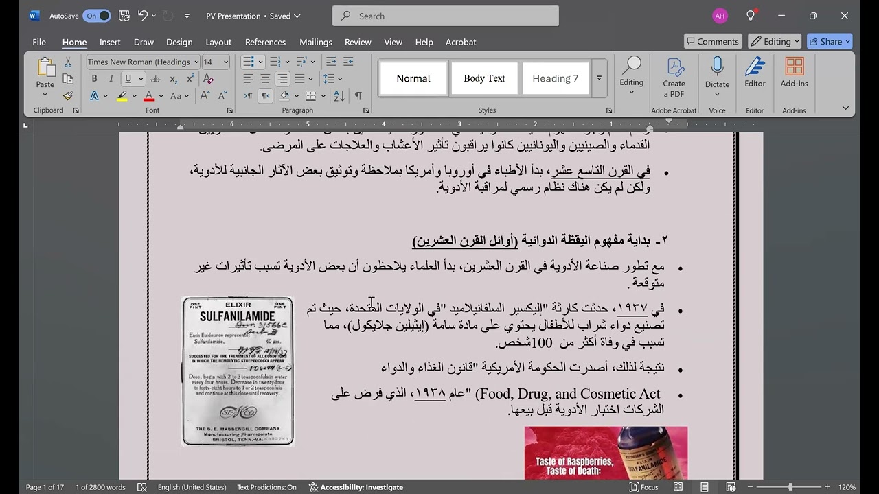Switch to the Insert tab
This screenshot has height=494, width=879.
110,42
